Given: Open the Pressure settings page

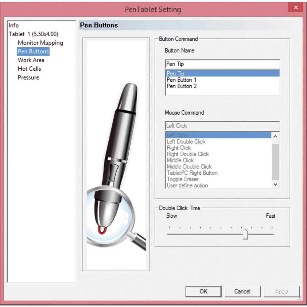Looking at the screenshot, I should (28, 77).
